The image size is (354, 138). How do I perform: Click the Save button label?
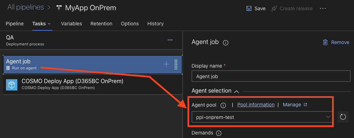coord(260,8)
